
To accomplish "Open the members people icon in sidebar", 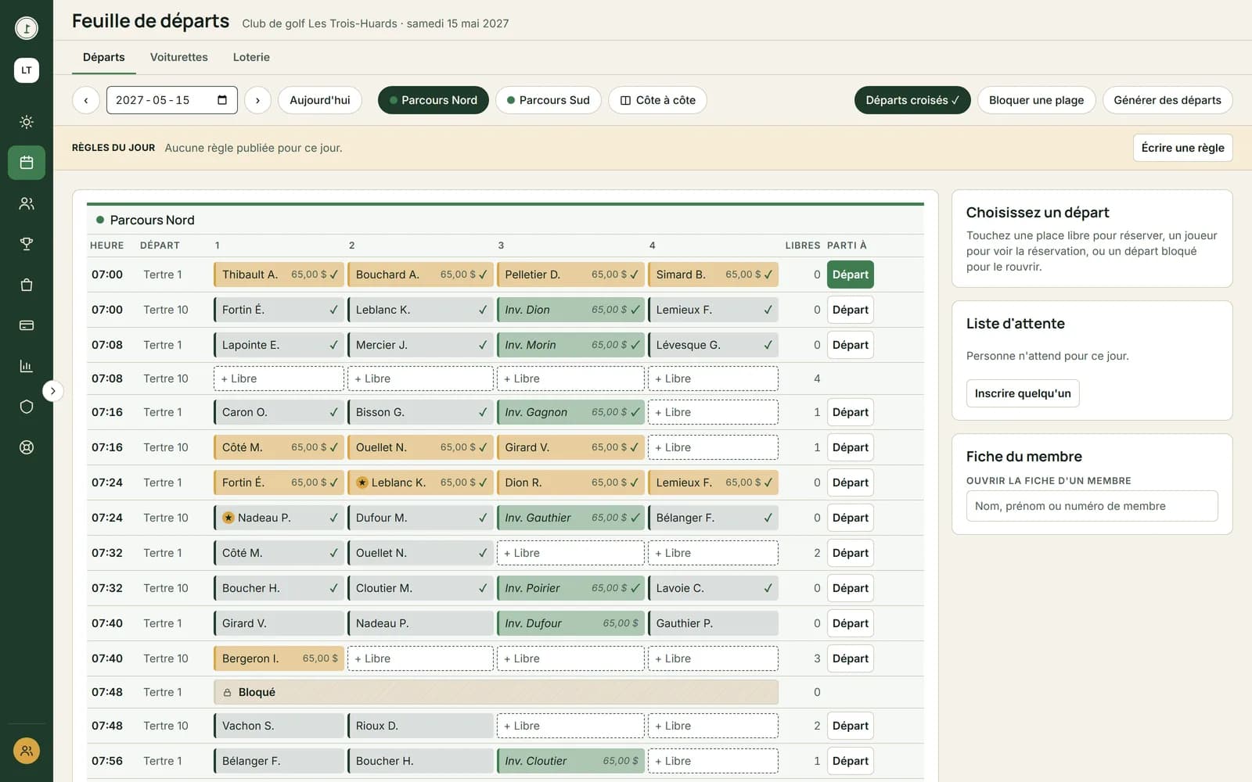I will pos(27,203).
